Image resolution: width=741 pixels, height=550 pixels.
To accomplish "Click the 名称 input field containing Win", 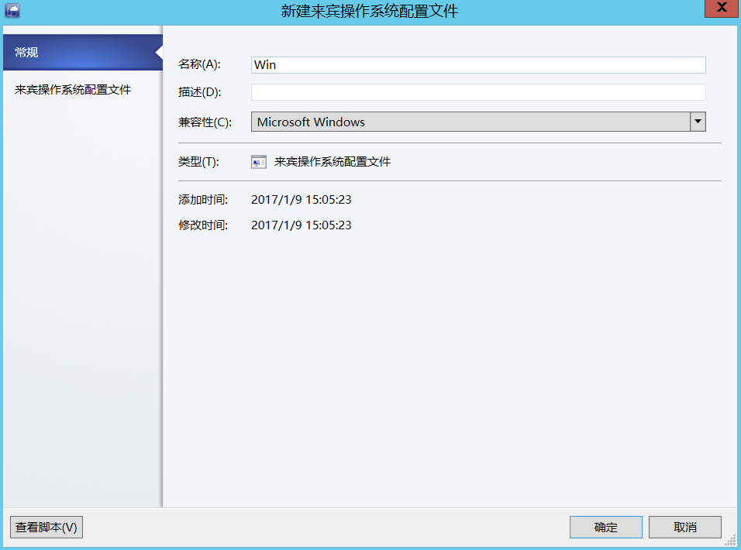I will [x=478, y=65].
